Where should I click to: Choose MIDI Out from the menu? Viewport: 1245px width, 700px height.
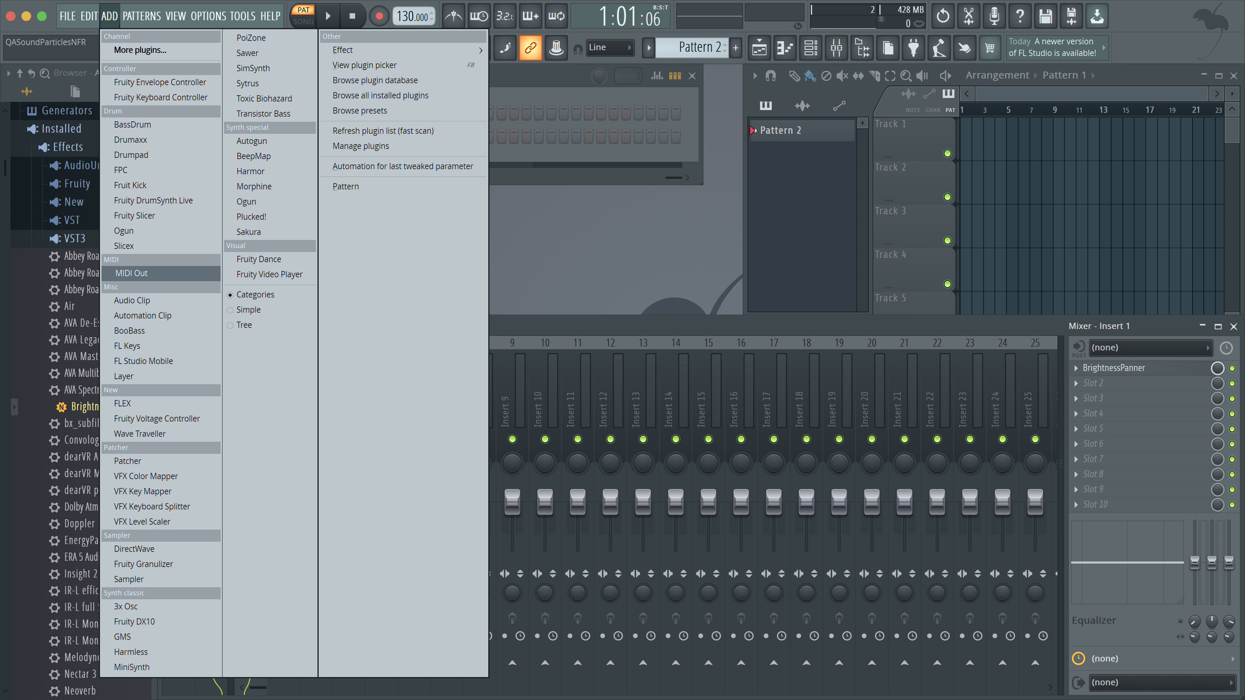tap(161, 273)
